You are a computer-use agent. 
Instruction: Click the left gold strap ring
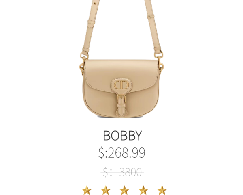pyautogui.click(x=84, y=56)
